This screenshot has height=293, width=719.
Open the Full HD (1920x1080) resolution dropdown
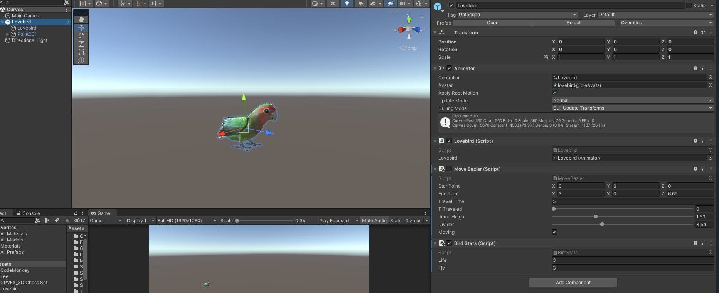187,220
